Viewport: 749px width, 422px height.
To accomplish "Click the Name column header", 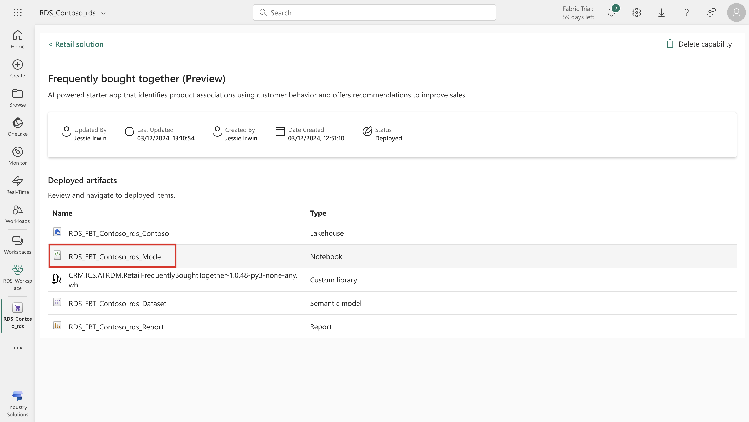I will 62,213.
